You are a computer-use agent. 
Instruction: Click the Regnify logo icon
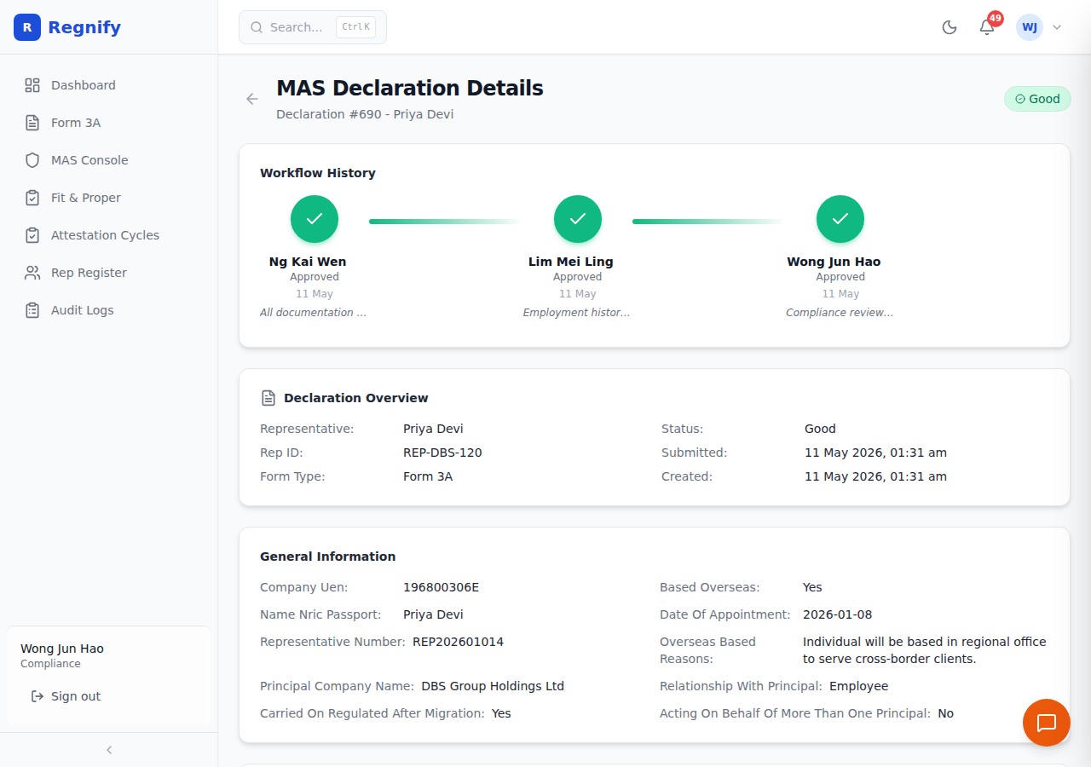[x=27, y=27]
